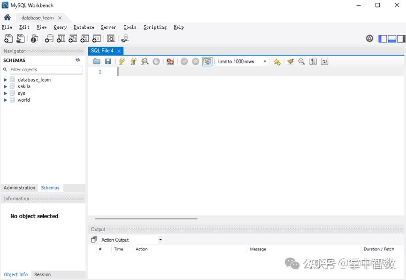Toggle the bottom output panel visibility
This screenshot has width=406, height=280.
click(392, 38)
